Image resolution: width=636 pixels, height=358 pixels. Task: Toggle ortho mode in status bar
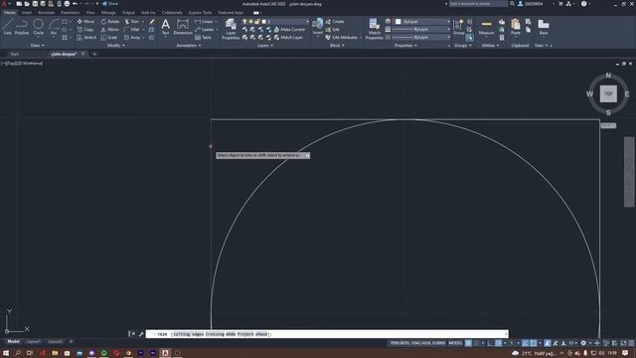pos(490,343)
